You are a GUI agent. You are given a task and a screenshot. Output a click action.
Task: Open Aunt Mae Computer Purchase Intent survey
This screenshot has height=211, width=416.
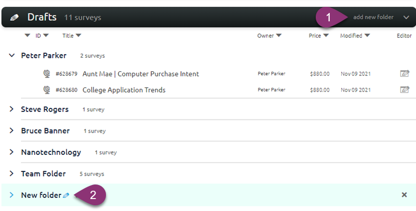pos(140,74)
